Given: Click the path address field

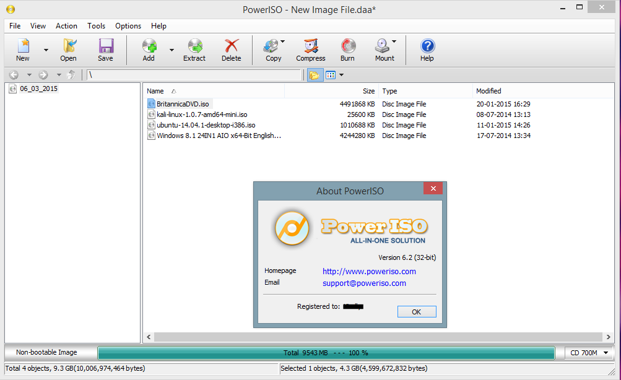Looking at the screenshot, I should 194,75.
